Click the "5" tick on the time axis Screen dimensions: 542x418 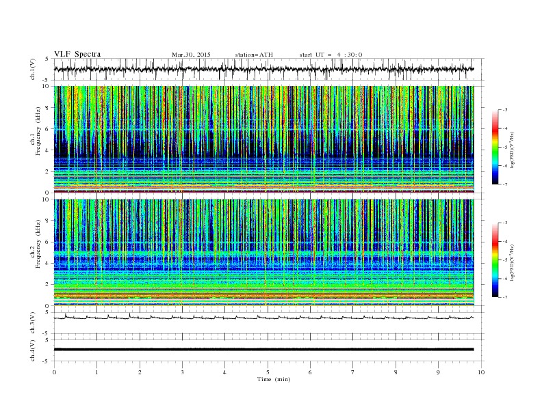pos(268,372)
